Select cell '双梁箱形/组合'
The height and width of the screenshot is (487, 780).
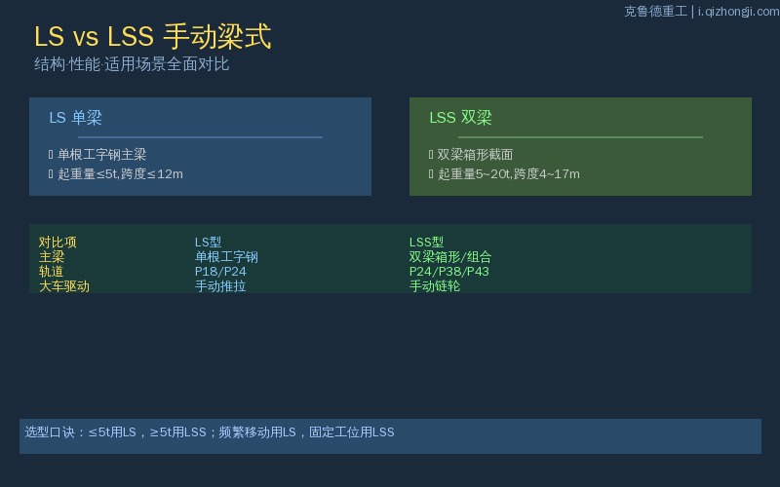pyautogui.click(x=450, y=257)
